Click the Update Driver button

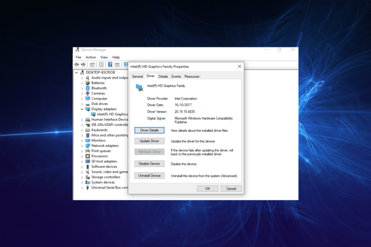pyautogui.click(x=149, y=141)
